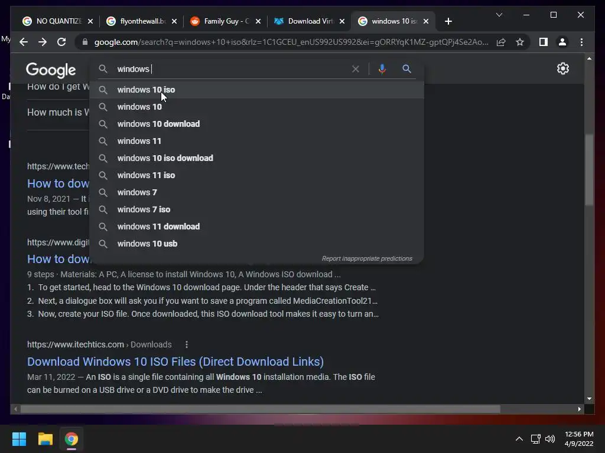Click the scroll-left arrow at the bottom

15,409
